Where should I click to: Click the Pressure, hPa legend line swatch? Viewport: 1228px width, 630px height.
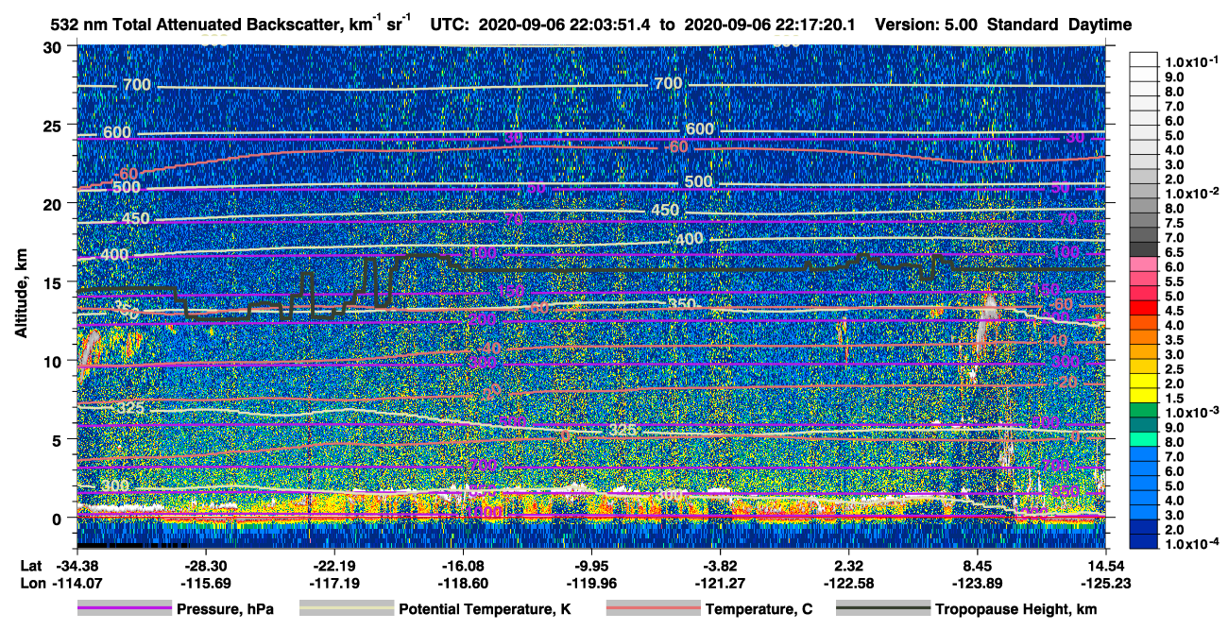[124, 609]
